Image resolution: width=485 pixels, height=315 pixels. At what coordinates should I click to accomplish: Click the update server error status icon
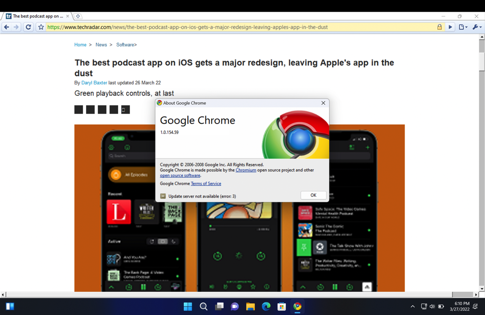point(163,196)
